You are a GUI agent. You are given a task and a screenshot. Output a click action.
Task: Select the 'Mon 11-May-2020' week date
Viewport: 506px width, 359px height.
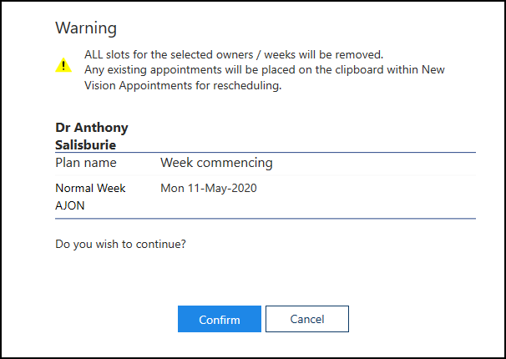(208, 189)
